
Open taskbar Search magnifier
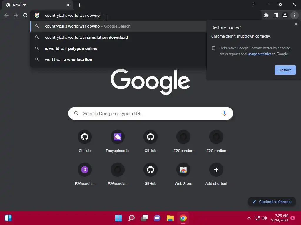(x=131, y=218)
